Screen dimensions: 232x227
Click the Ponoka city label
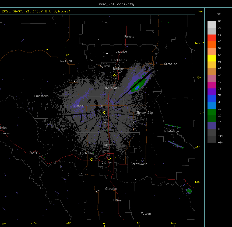[129, 37]
